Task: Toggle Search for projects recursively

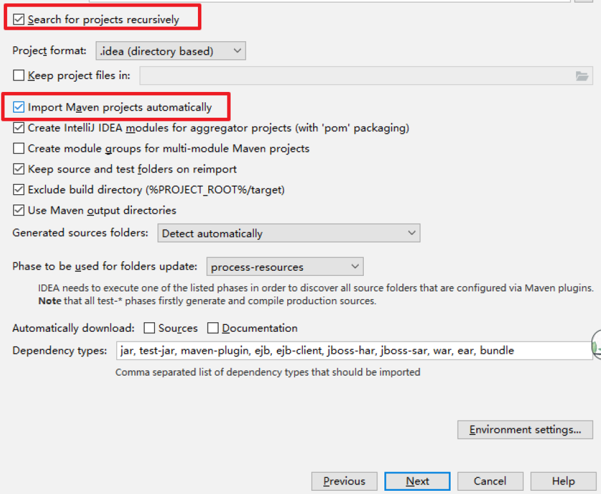Action: [19, 20]
